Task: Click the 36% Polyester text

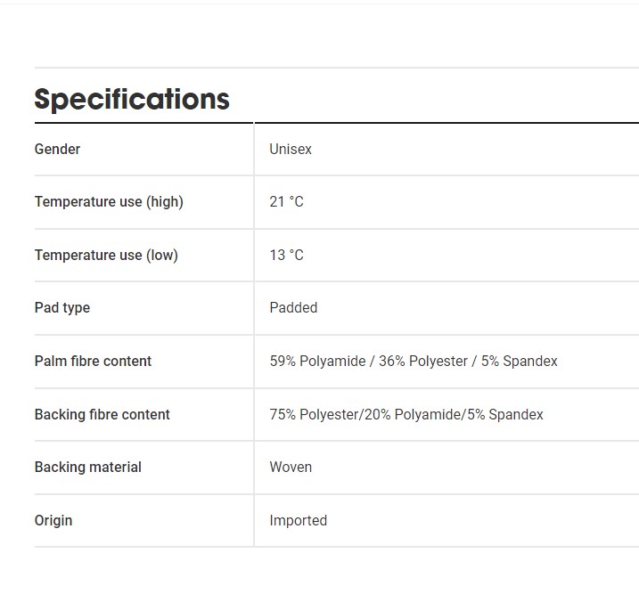Action: coord(423,362)
